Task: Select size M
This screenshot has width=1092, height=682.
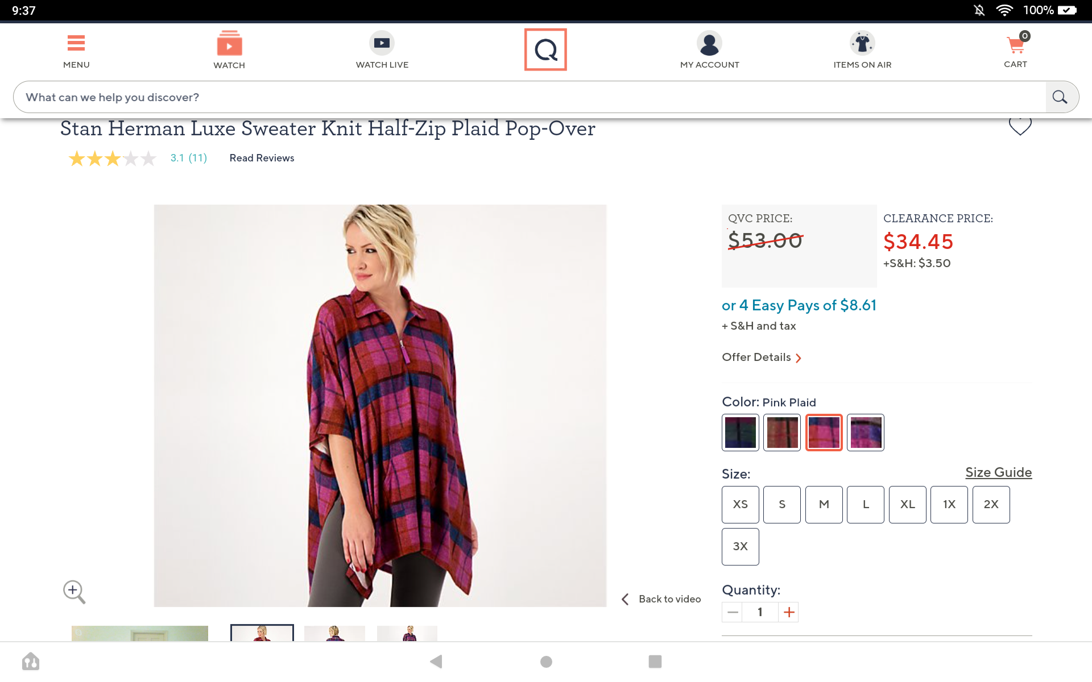Action: (824, 505)
